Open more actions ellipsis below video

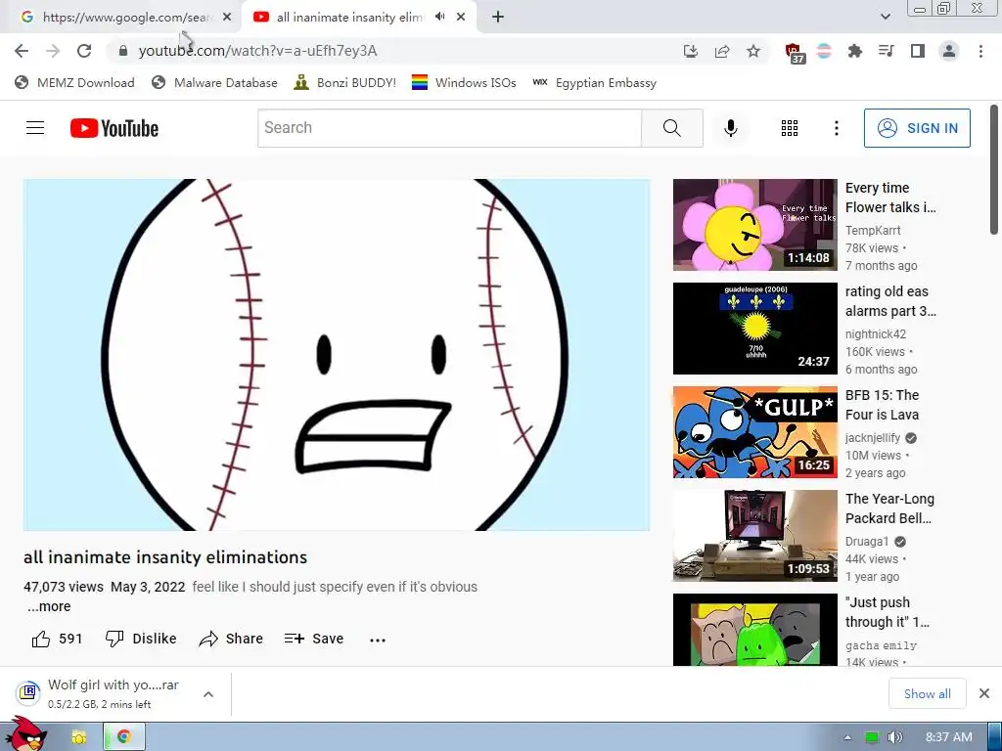378,640
